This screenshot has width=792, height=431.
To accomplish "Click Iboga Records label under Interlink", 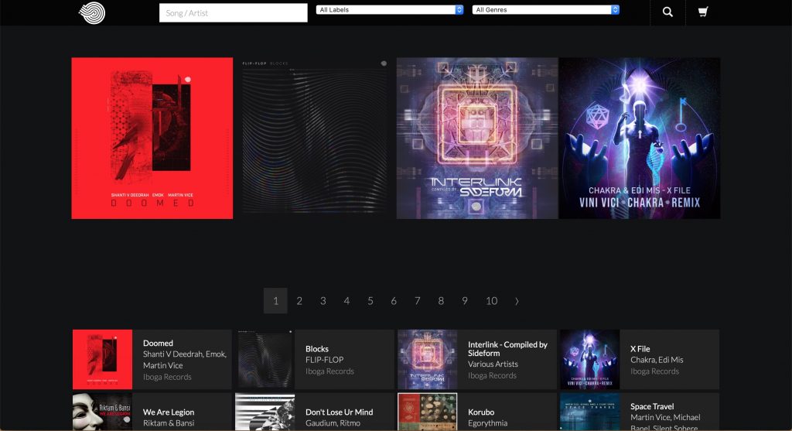I will click(x=492, y=375).
